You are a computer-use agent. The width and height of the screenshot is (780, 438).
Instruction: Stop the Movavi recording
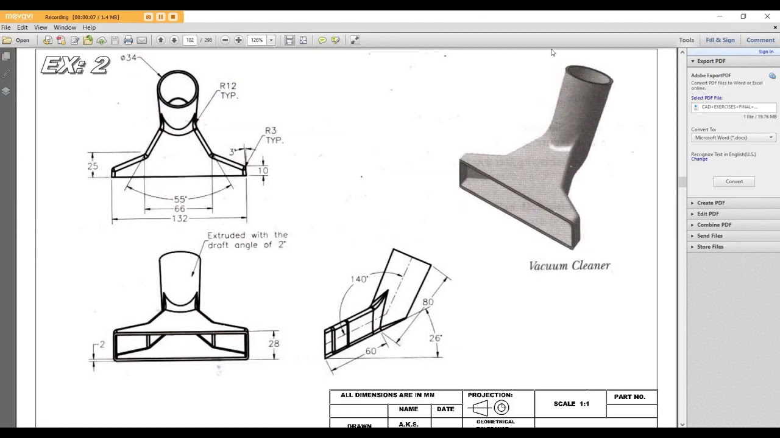pyautogui.click(x=173, y=17)
